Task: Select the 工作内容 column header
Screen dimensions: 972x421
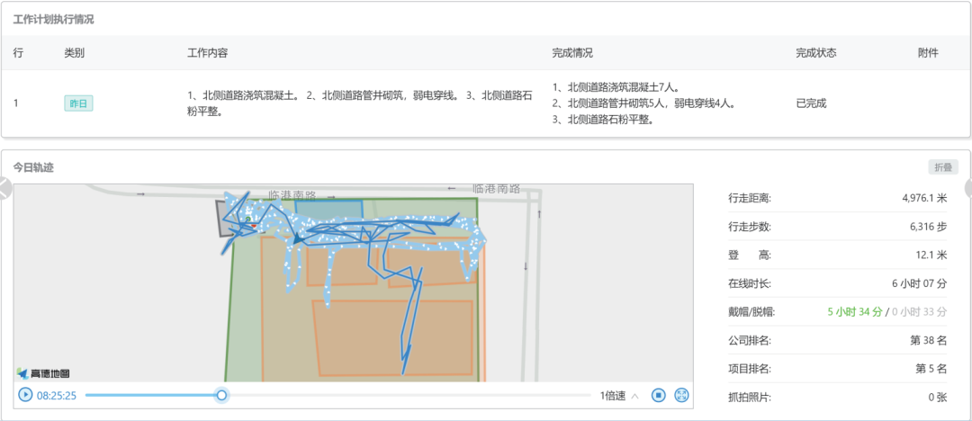Action: click(207, 53)
